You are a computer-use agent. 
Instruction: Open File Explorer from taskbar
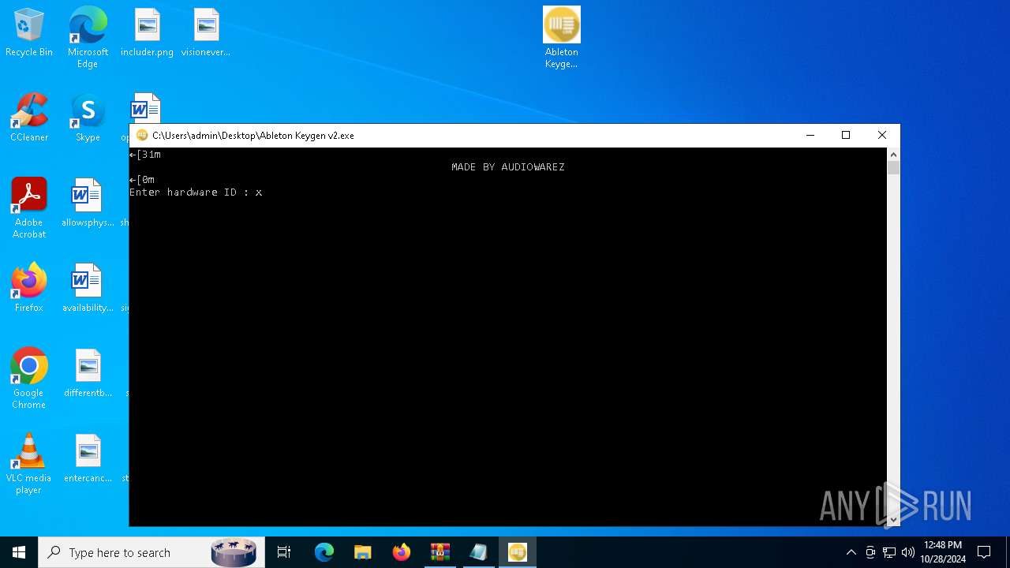pyautogui.click(x=363, y=552)
